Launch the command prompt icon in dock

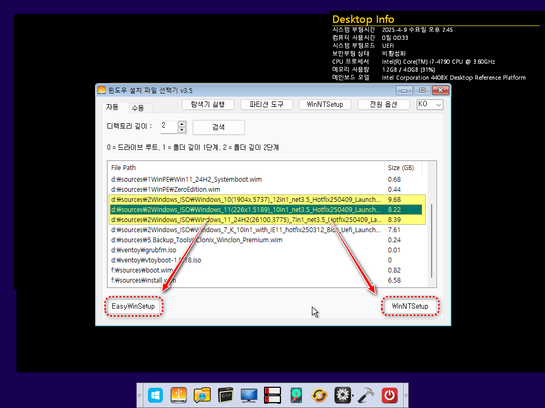[226, 395]
